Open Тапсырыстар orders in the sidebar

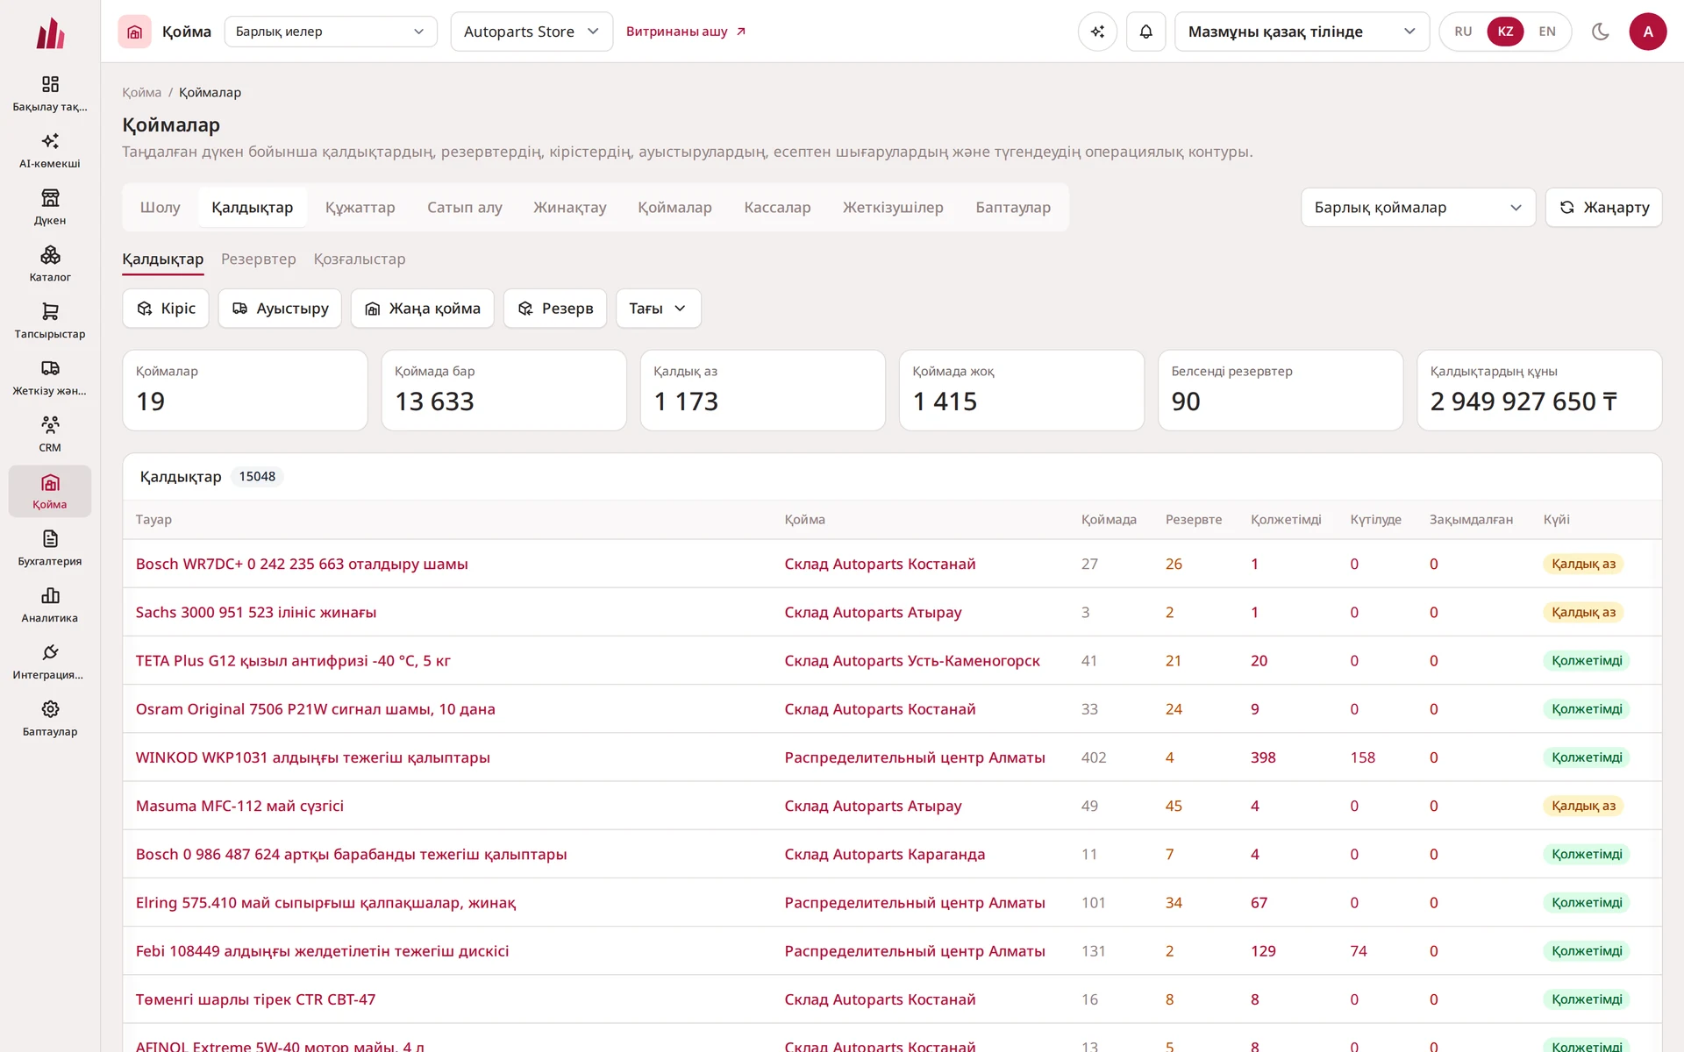(50, 322)
